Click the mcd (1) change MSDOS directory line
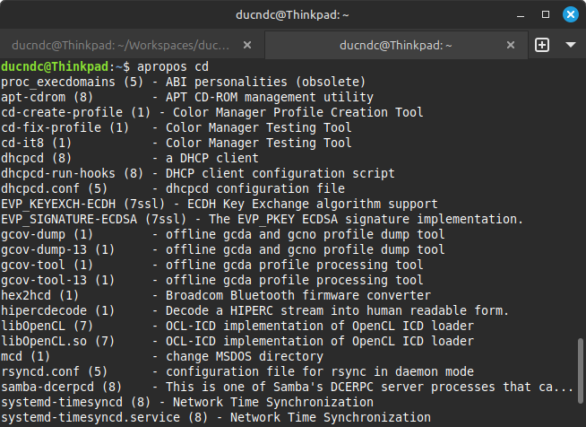Image resolution: width=586 pixels, height=427 pixels. (162, 357)
